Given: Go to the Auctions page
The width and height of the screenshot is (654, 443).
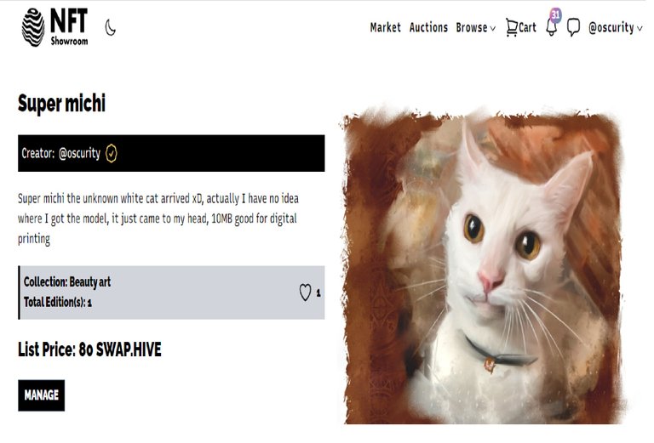Looking at the screenshot, I should [x=428, y=27].
